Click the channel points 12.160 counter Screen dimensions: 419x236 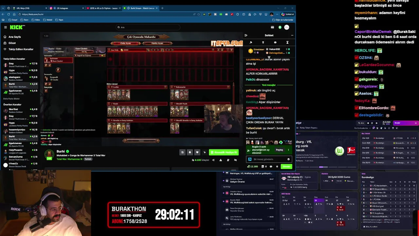(x=253, y=167)
